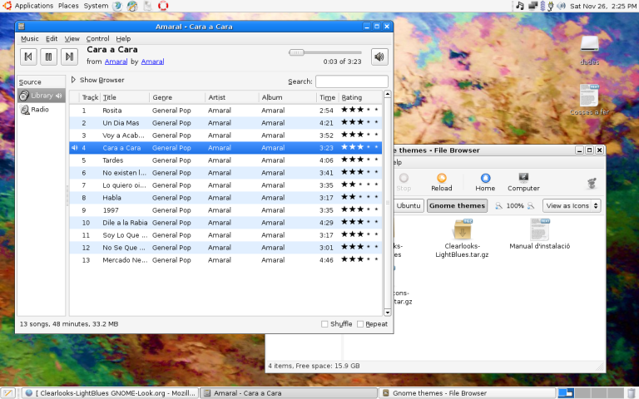This screenshot has height=399, width=639.
Task: Open the Help menu in Rhythmbox
Action: (123, 39)
